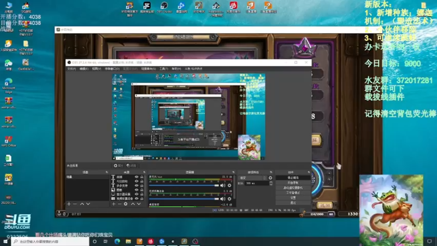This screenshot has height=246, width=437.
Task: Add a new source with the Sources panel plus icon
Action: (114, 204)
